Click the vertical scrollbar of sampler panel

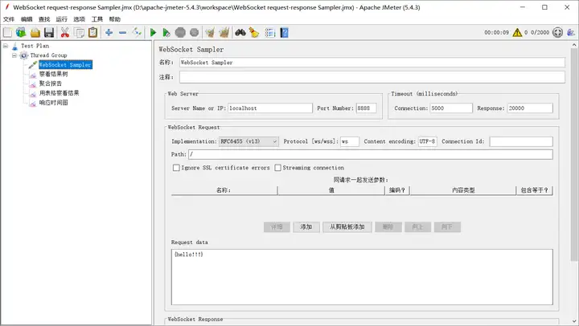tap(574, 155)
